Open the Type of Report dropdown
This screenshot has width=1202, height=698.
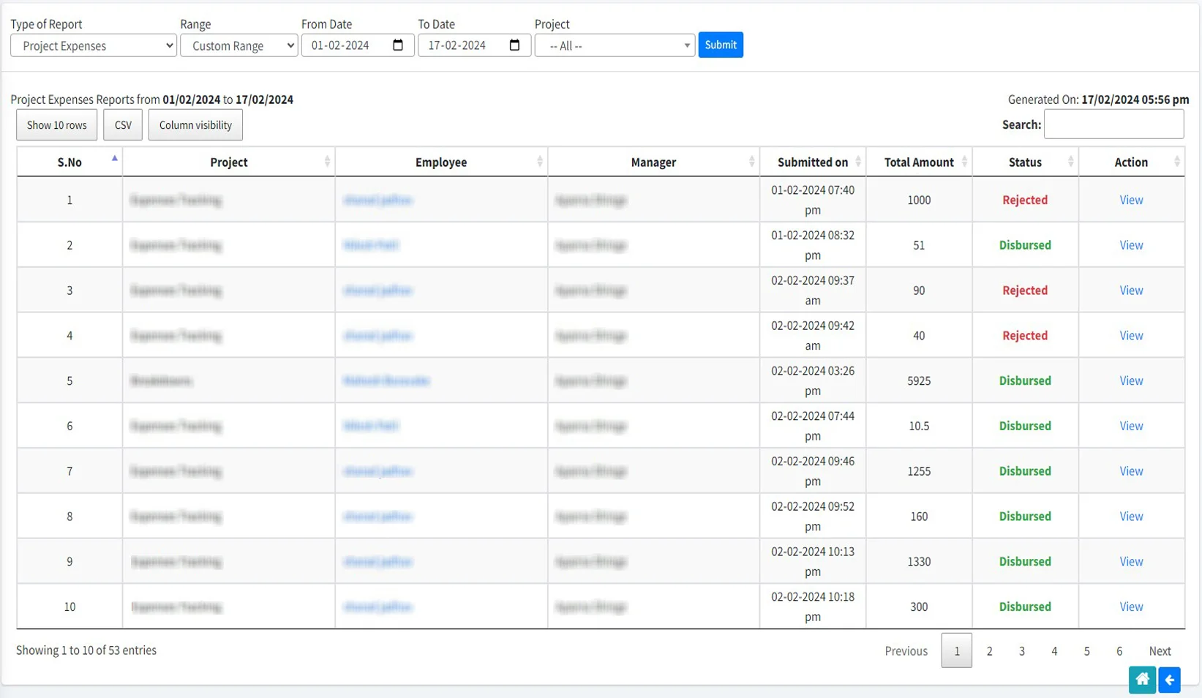[93, 45]
